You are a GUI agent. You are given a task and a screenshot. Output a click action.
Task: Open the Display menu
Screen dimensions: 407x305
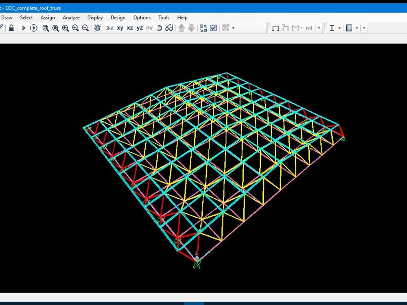tap(95, 17)
